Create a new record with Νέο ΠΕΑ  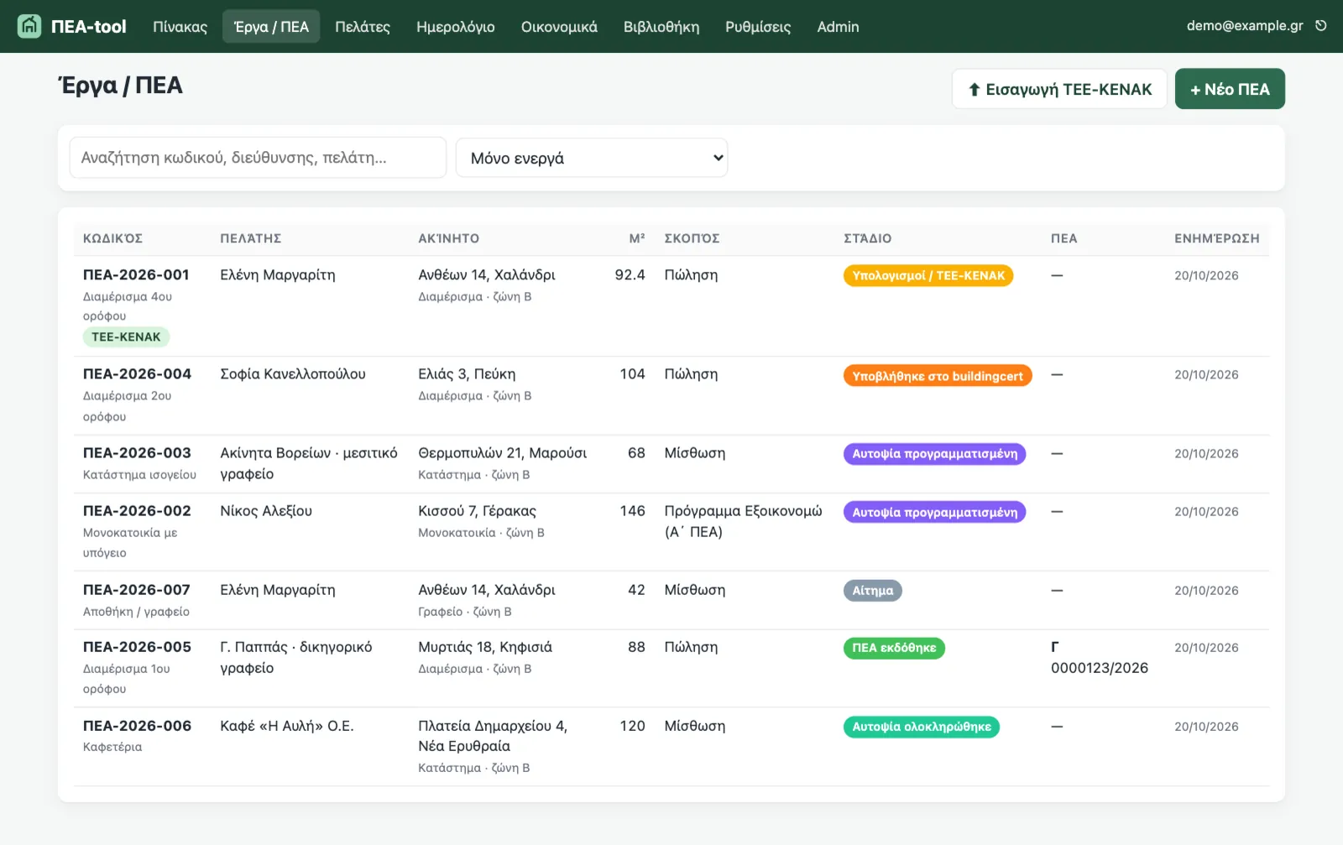(x=1230, y=89)
